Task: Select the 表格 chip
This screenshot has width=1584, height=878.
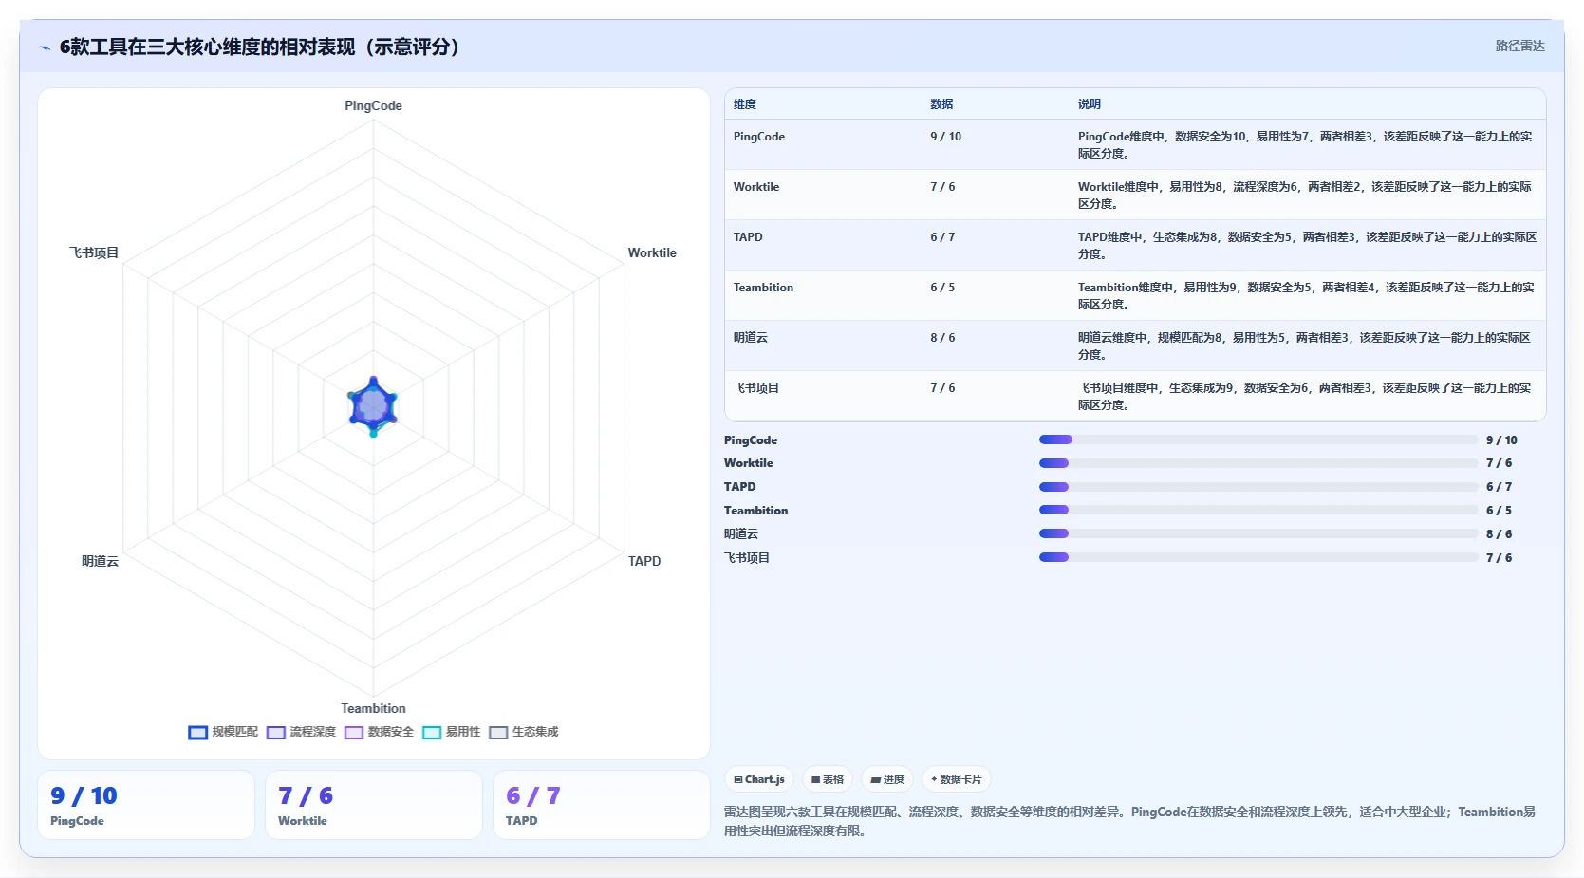Action: click(x=828, y=779)
